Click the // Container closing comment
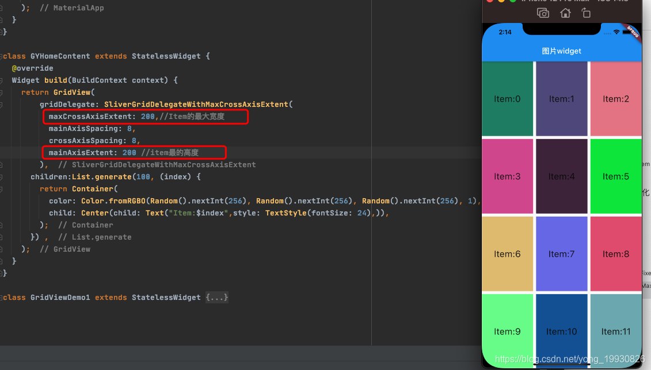Viewport: 651px width, 370px height. pyautogui.click(x=86, y=225)
